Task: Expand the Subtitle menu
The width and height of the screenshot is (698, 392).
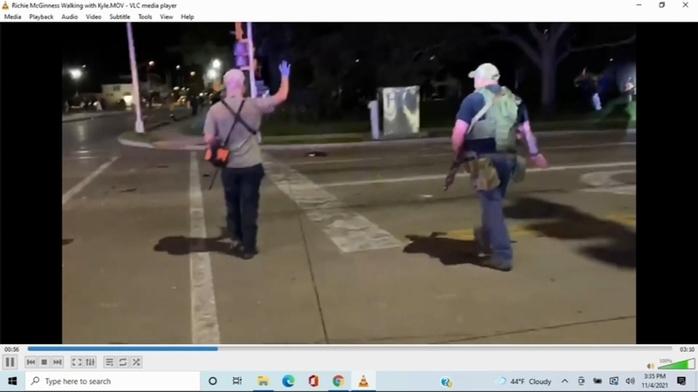Action: tap(120, 17)
